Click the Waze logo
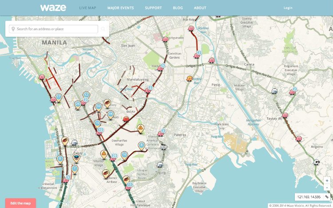Screen dimensions: 333x208 point(53,8)
